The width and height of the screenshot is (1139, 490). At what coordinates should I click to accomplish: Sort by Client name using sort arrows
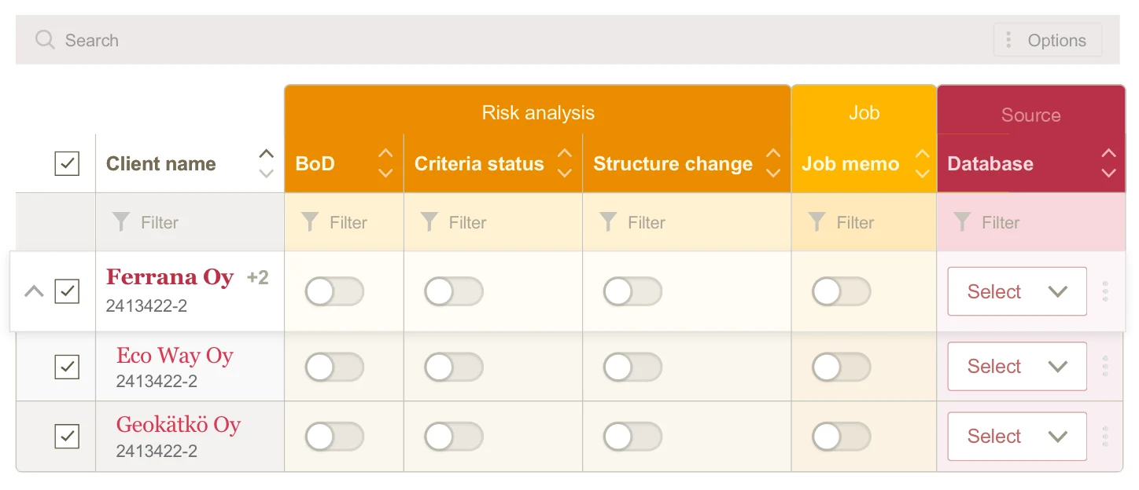coord(267,163)
